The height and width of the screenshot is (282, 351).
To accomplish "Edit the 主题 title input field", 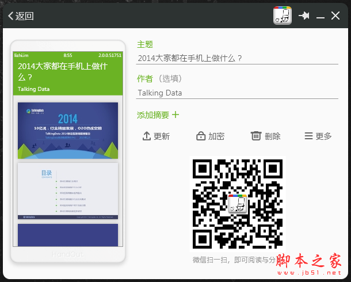I will pos(237,59).
